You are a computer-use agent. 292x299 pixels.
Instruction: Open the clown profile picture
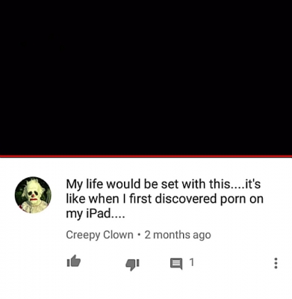pyautogui.click(x=33, y=195)
